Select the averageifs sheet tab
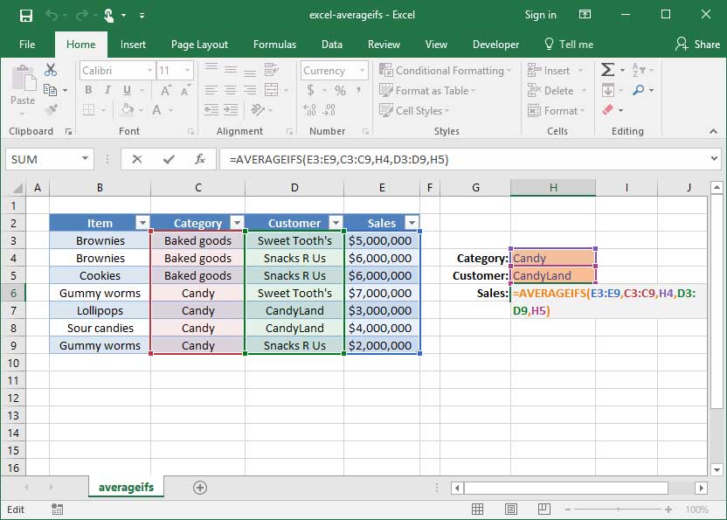727x520 pixels. [125, 486]
